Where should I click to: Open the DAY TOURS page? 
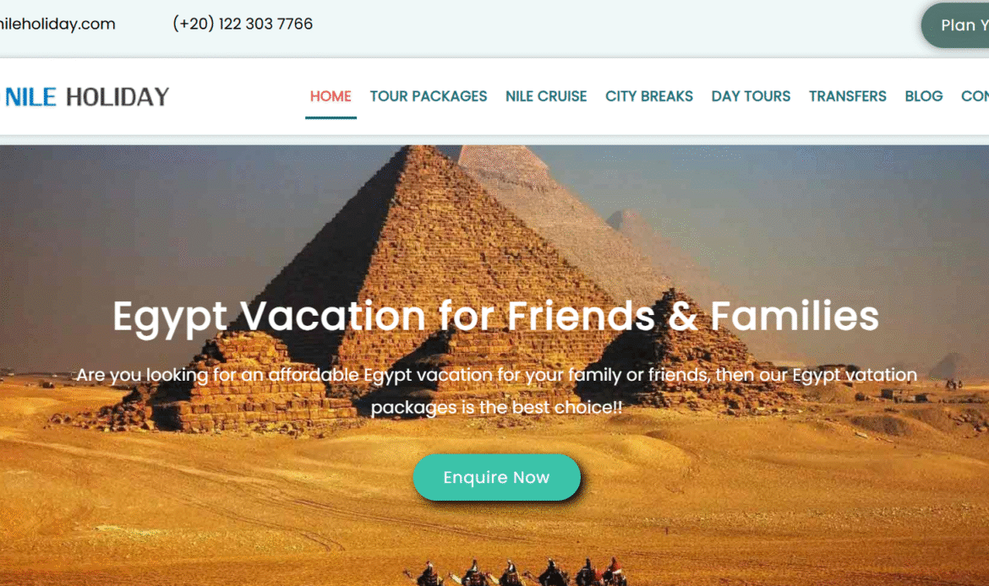click(751, 96)
